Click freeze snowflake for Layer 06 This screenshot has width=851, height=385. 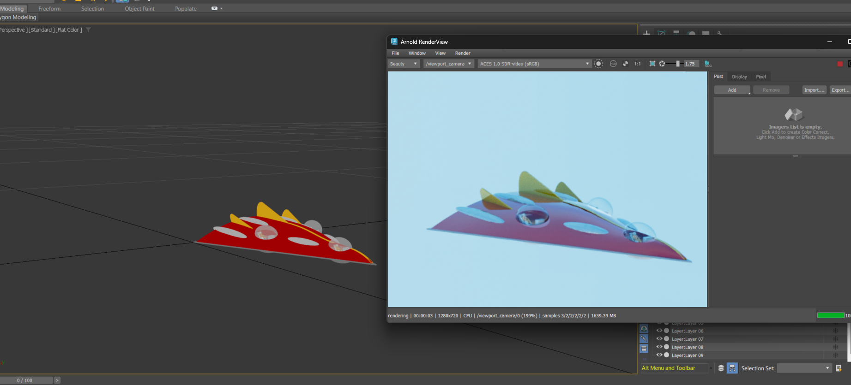[x=835, y=331]
